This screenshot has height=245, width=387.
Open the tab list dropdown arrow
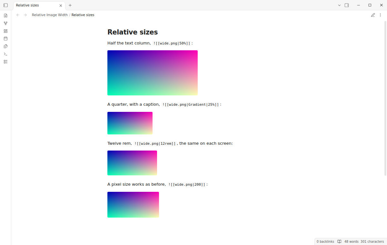pyautogui.click(x=339, y=5)
